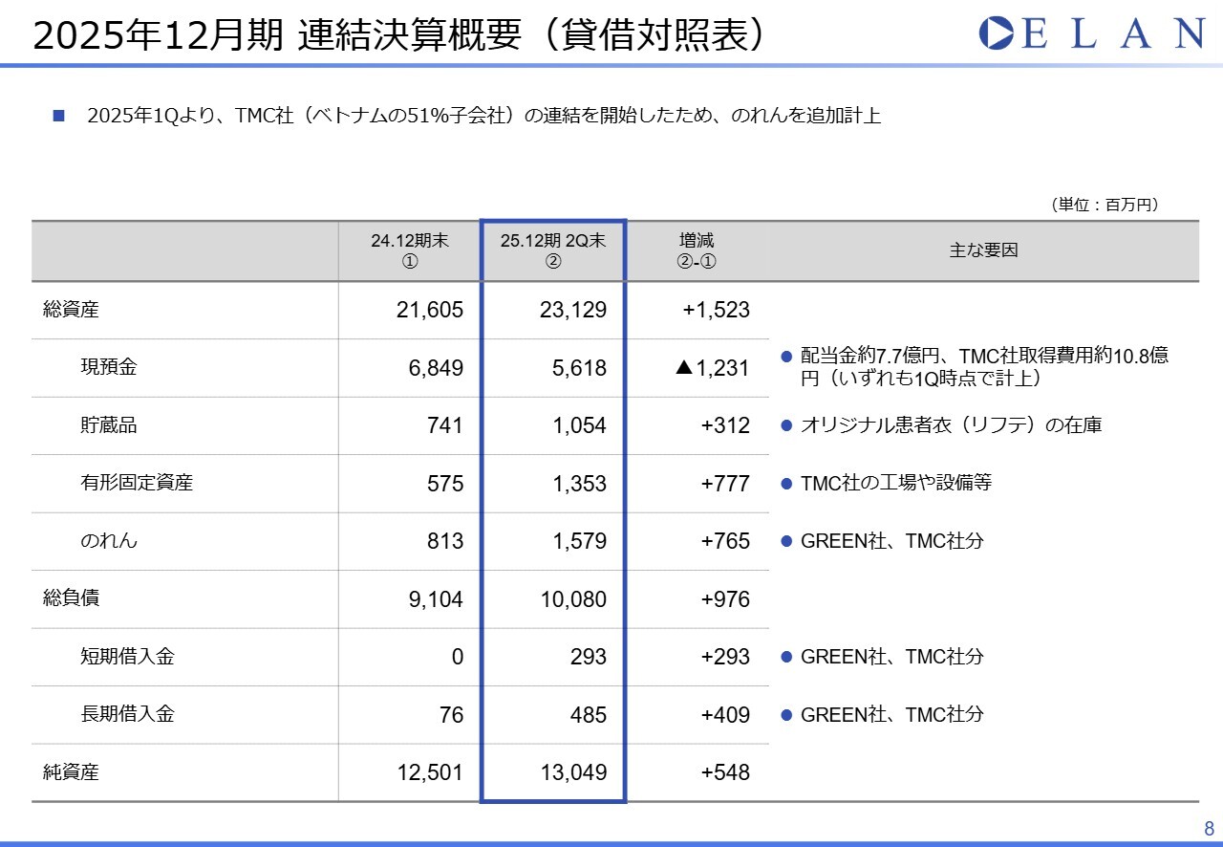Click GREEN社、TMC社分 note in 長期借入金 row

891,714
